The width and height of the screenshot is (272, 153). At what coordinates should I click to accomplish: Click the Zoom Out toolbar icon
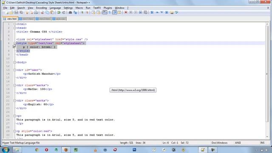pos(87,12)
